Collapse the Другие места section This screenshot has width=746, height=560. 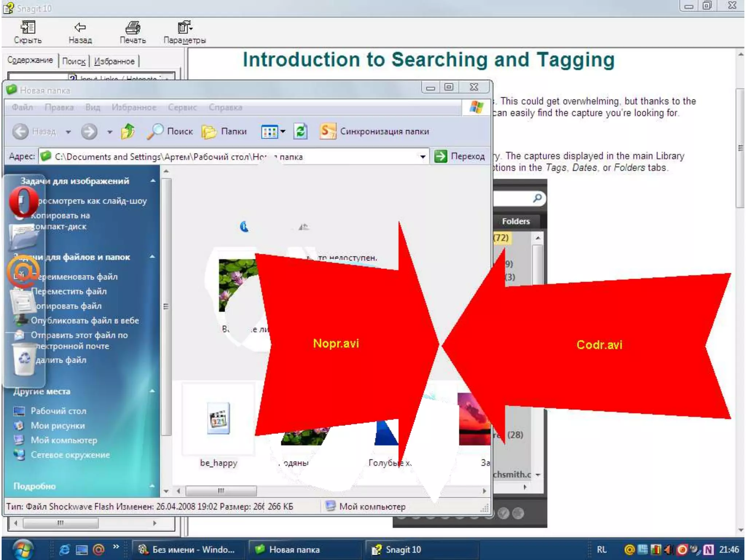pyautogui.click(x=152, y=391)
